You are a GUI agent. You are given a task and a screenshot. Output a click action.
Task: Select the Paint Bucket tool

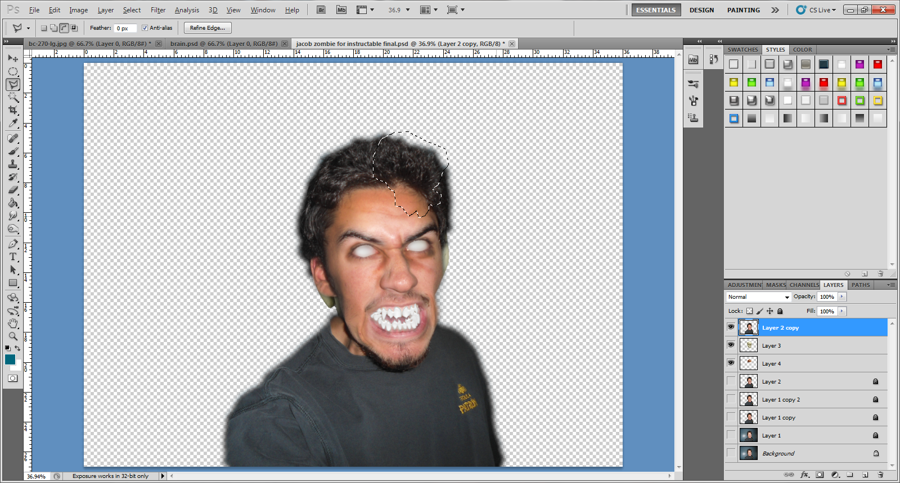click(13, 203)
